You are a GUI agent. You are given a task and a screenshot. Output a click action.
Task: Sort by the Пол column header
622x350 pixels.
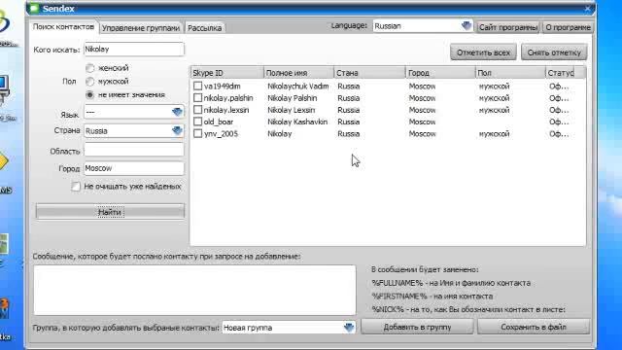click(510, 73)
